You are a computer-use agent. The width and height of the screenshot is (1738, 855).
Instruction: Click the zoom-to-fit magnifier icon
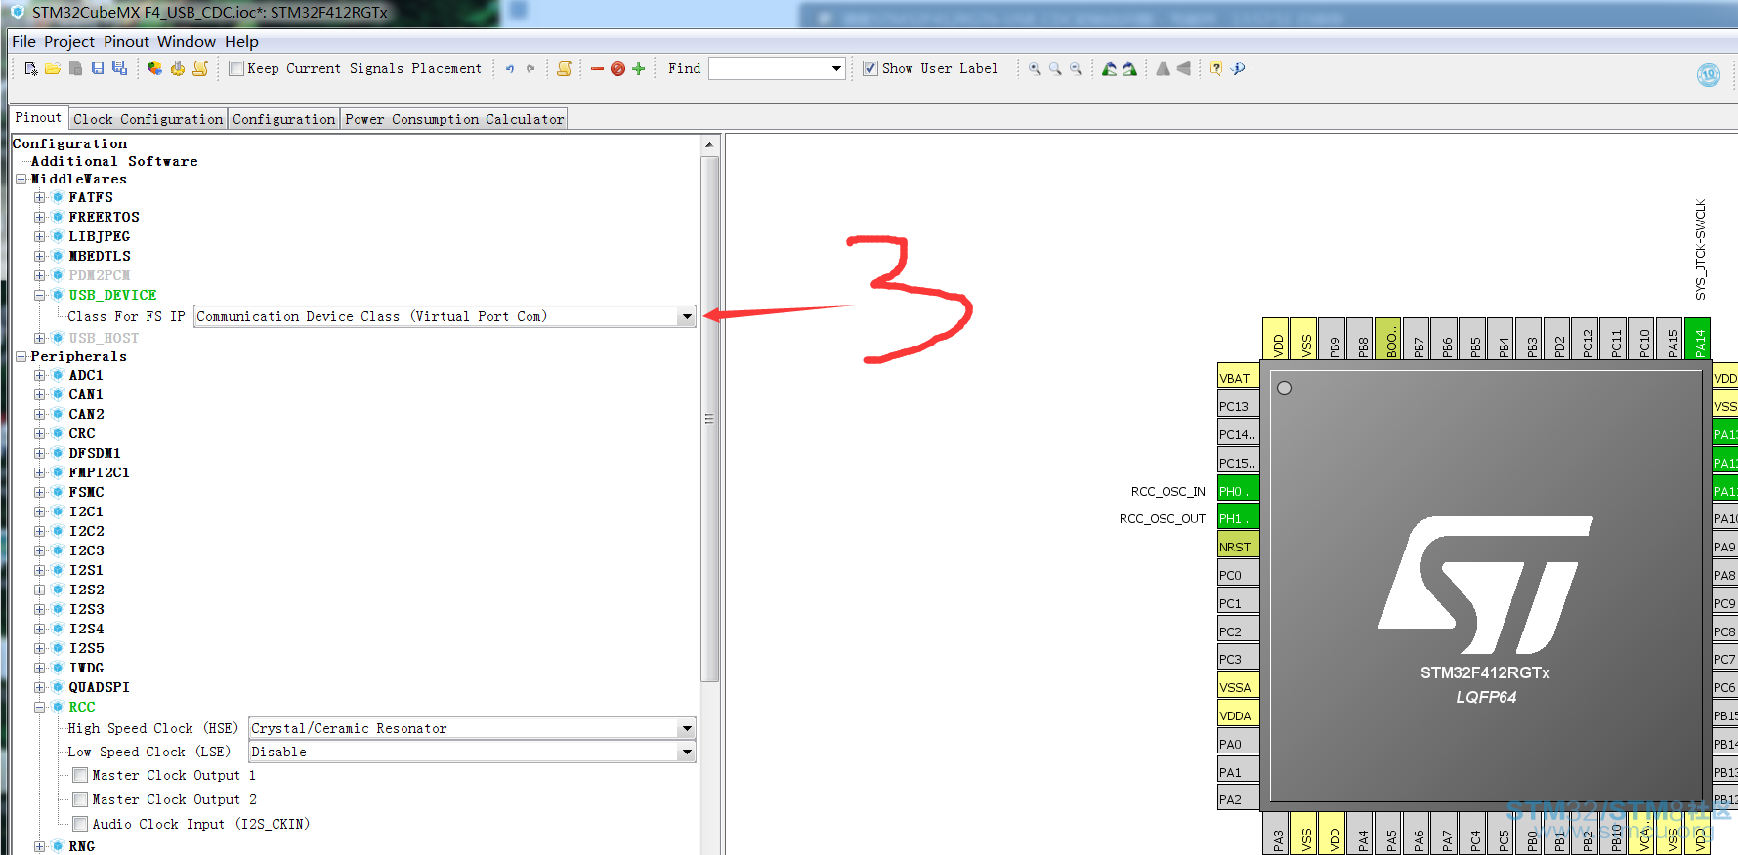tap(1055, 69)
